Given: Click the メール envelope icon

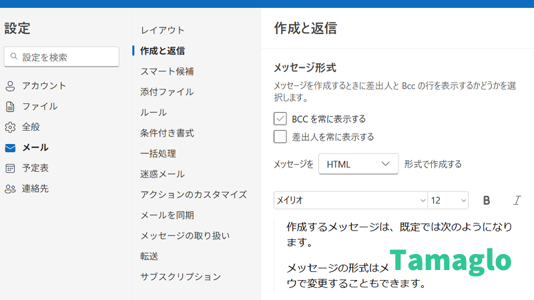Looking at the screenshot, I should point(10,148).
